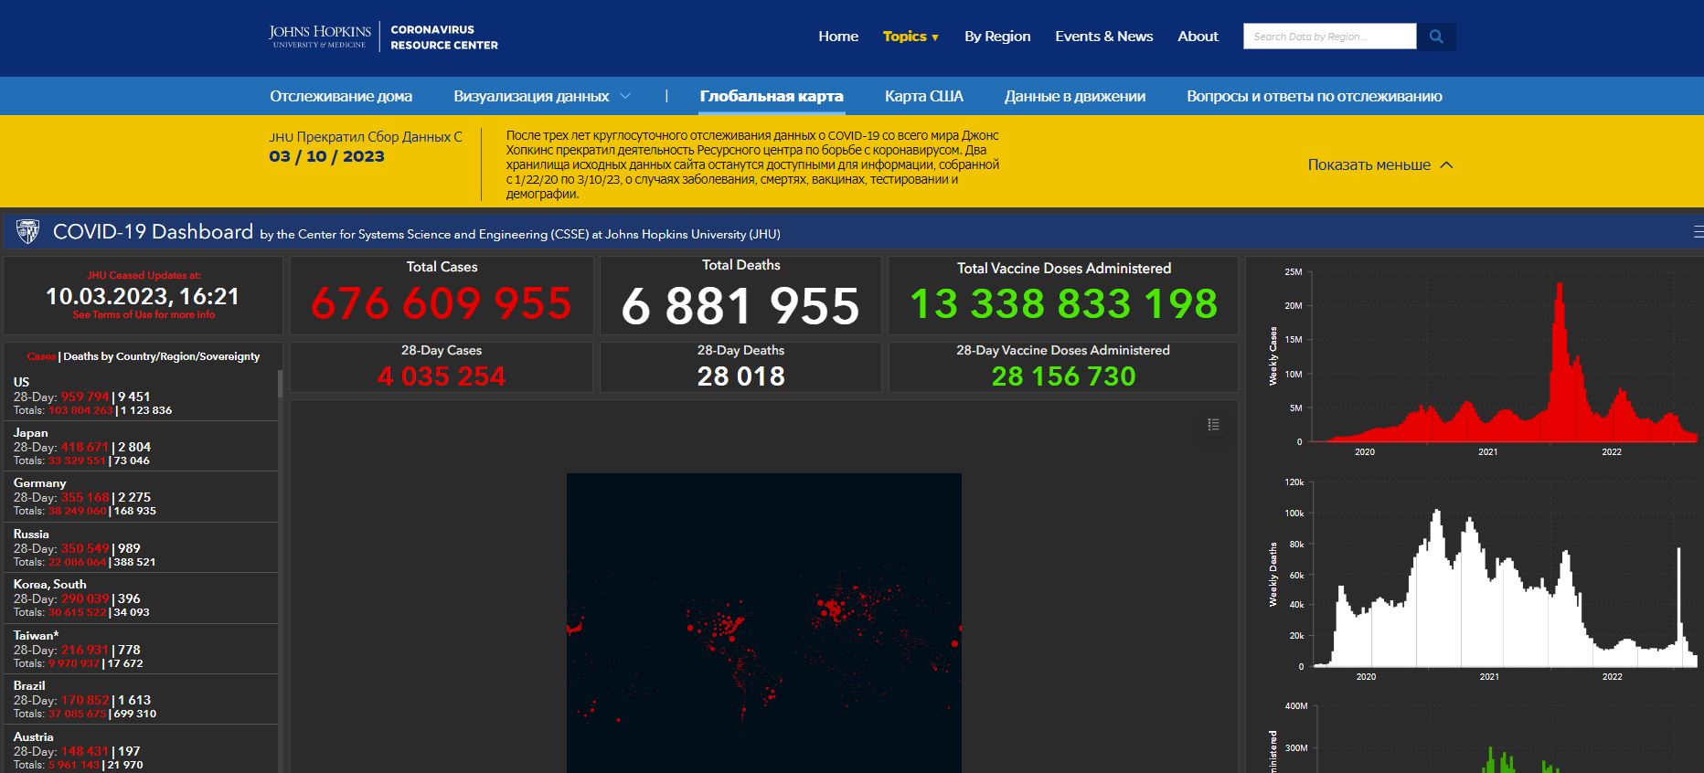The height and width of the screenshot is (773, 1704).
Task: Click the COVID-19 Dashboard title text
Action: (x=153, y=232)
